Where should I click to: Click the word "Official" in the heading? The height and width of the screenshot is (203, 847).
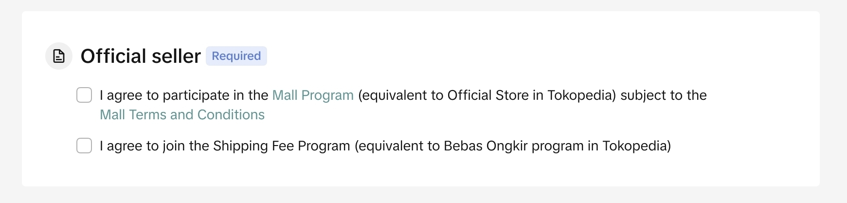(113, 56)
